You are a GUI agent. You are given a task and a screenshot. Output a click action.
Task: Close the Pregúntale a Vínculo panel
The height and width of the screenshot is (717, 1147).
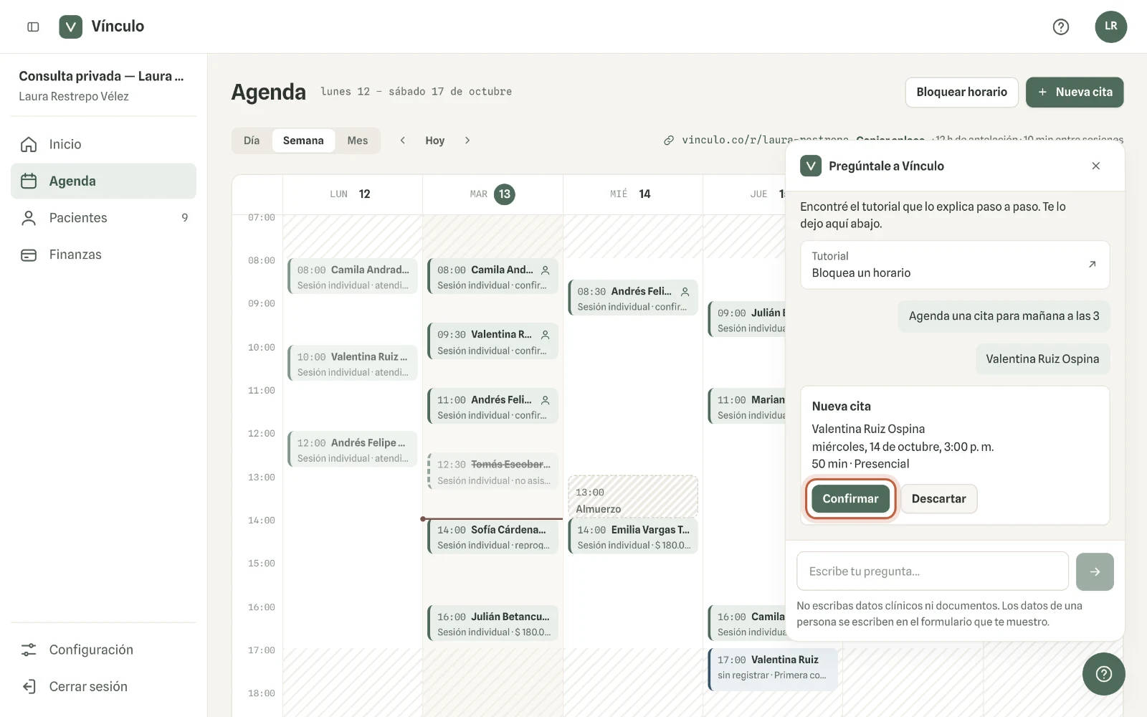(x=1095, y=166)
